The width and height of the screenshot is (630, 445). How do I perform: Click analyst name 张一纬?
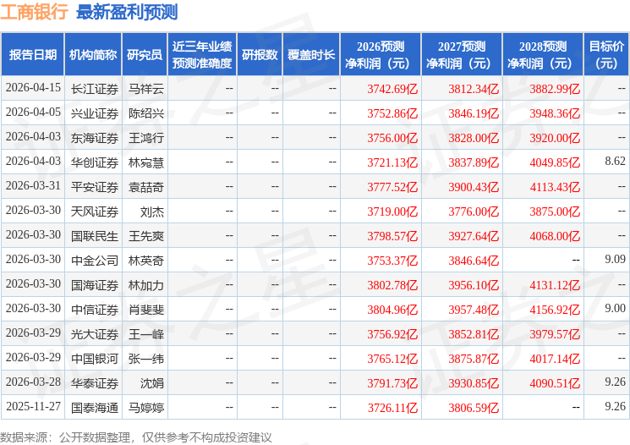click(145, 359)
